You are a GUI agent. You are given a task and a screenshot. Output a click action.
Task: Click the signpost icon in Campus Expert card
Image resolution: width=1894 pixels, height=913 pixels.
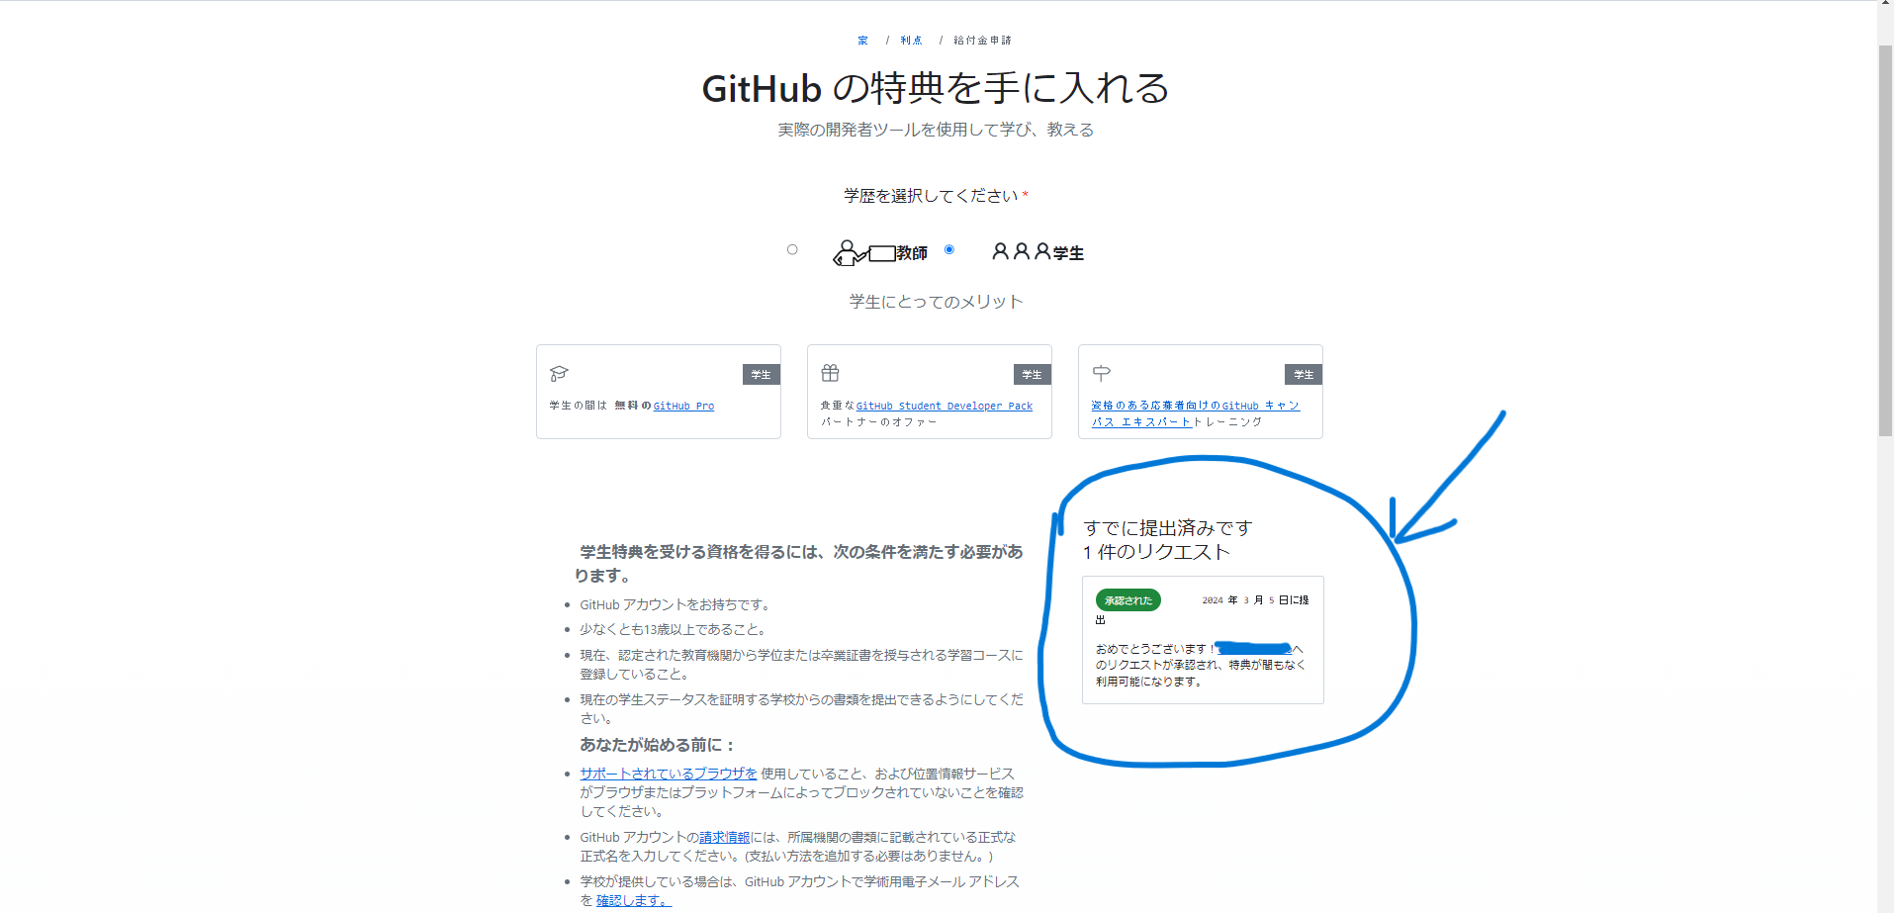coord(1101,373)
